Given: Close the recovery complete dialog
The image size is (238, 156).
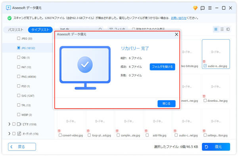Looking at the screenshot, I should coord(177,34).
